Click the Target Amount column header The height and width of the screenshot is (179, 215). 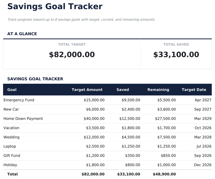coord(87,90)
